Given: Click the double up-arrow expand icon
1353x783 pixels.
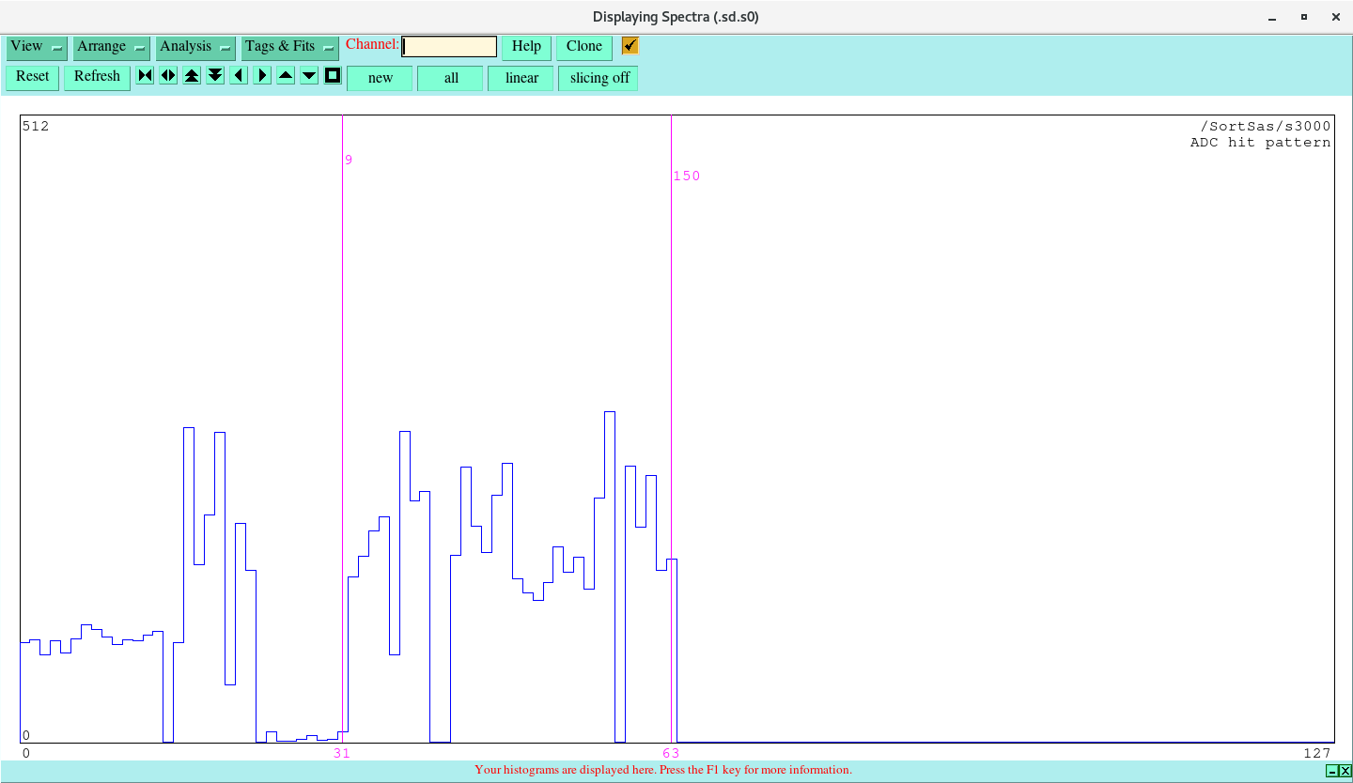Looking at the screenshot, I should click(x=191, y=75).
